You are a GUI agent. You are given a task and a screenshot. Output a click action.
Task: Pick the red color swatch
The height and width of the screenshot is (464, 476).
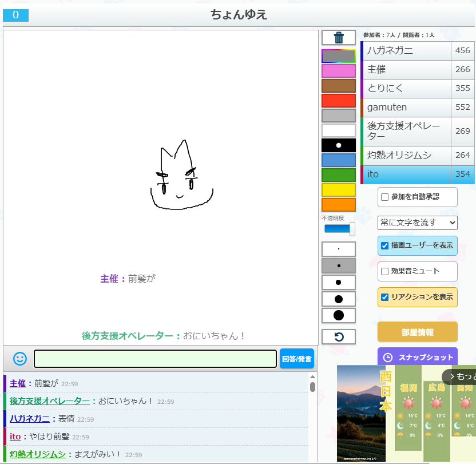tap(339, 101)
